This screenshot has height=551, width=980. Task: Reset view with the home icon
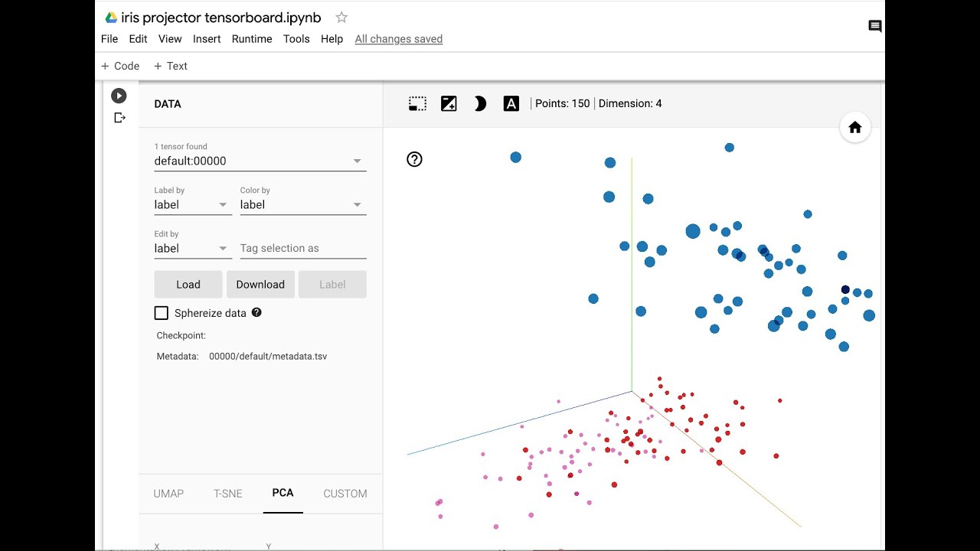tap(855, 128)
